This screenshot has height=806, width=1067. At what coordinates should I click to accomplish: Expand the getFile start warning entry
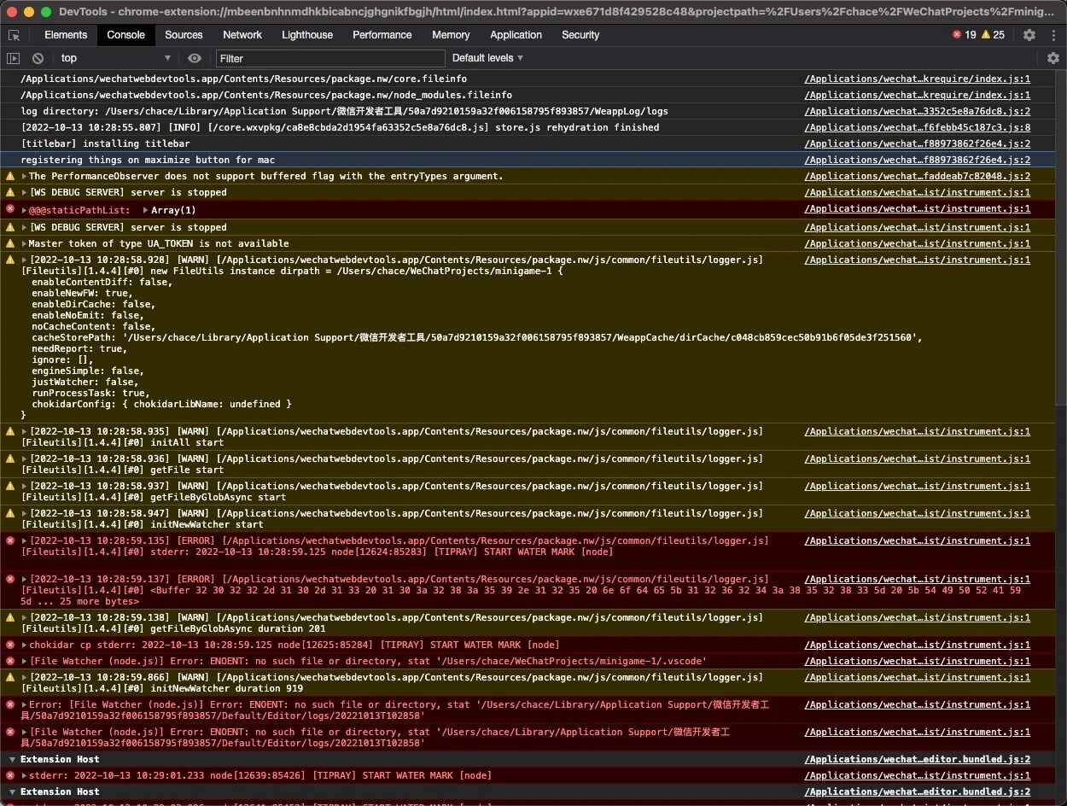pos(25,459)
